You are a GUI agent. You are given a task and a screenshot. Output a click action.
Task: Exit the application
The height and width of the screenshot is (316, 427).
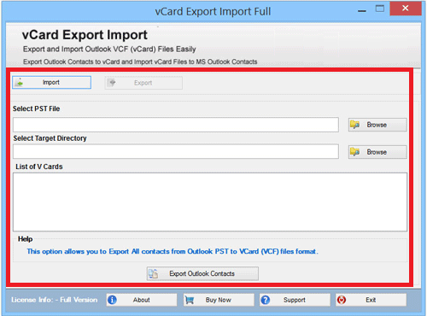tap(371, 300)
